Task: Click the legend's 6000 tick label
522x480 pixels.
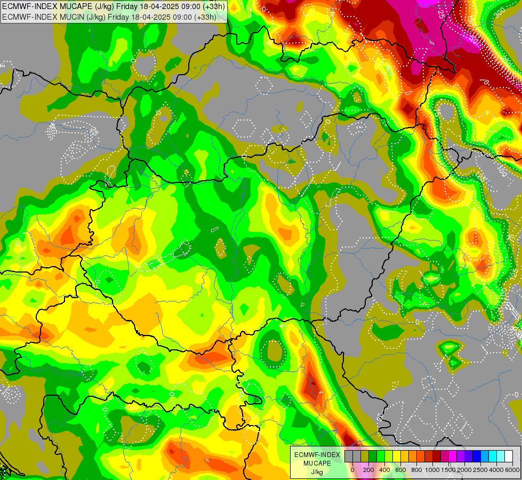Action: pos(512,470)
